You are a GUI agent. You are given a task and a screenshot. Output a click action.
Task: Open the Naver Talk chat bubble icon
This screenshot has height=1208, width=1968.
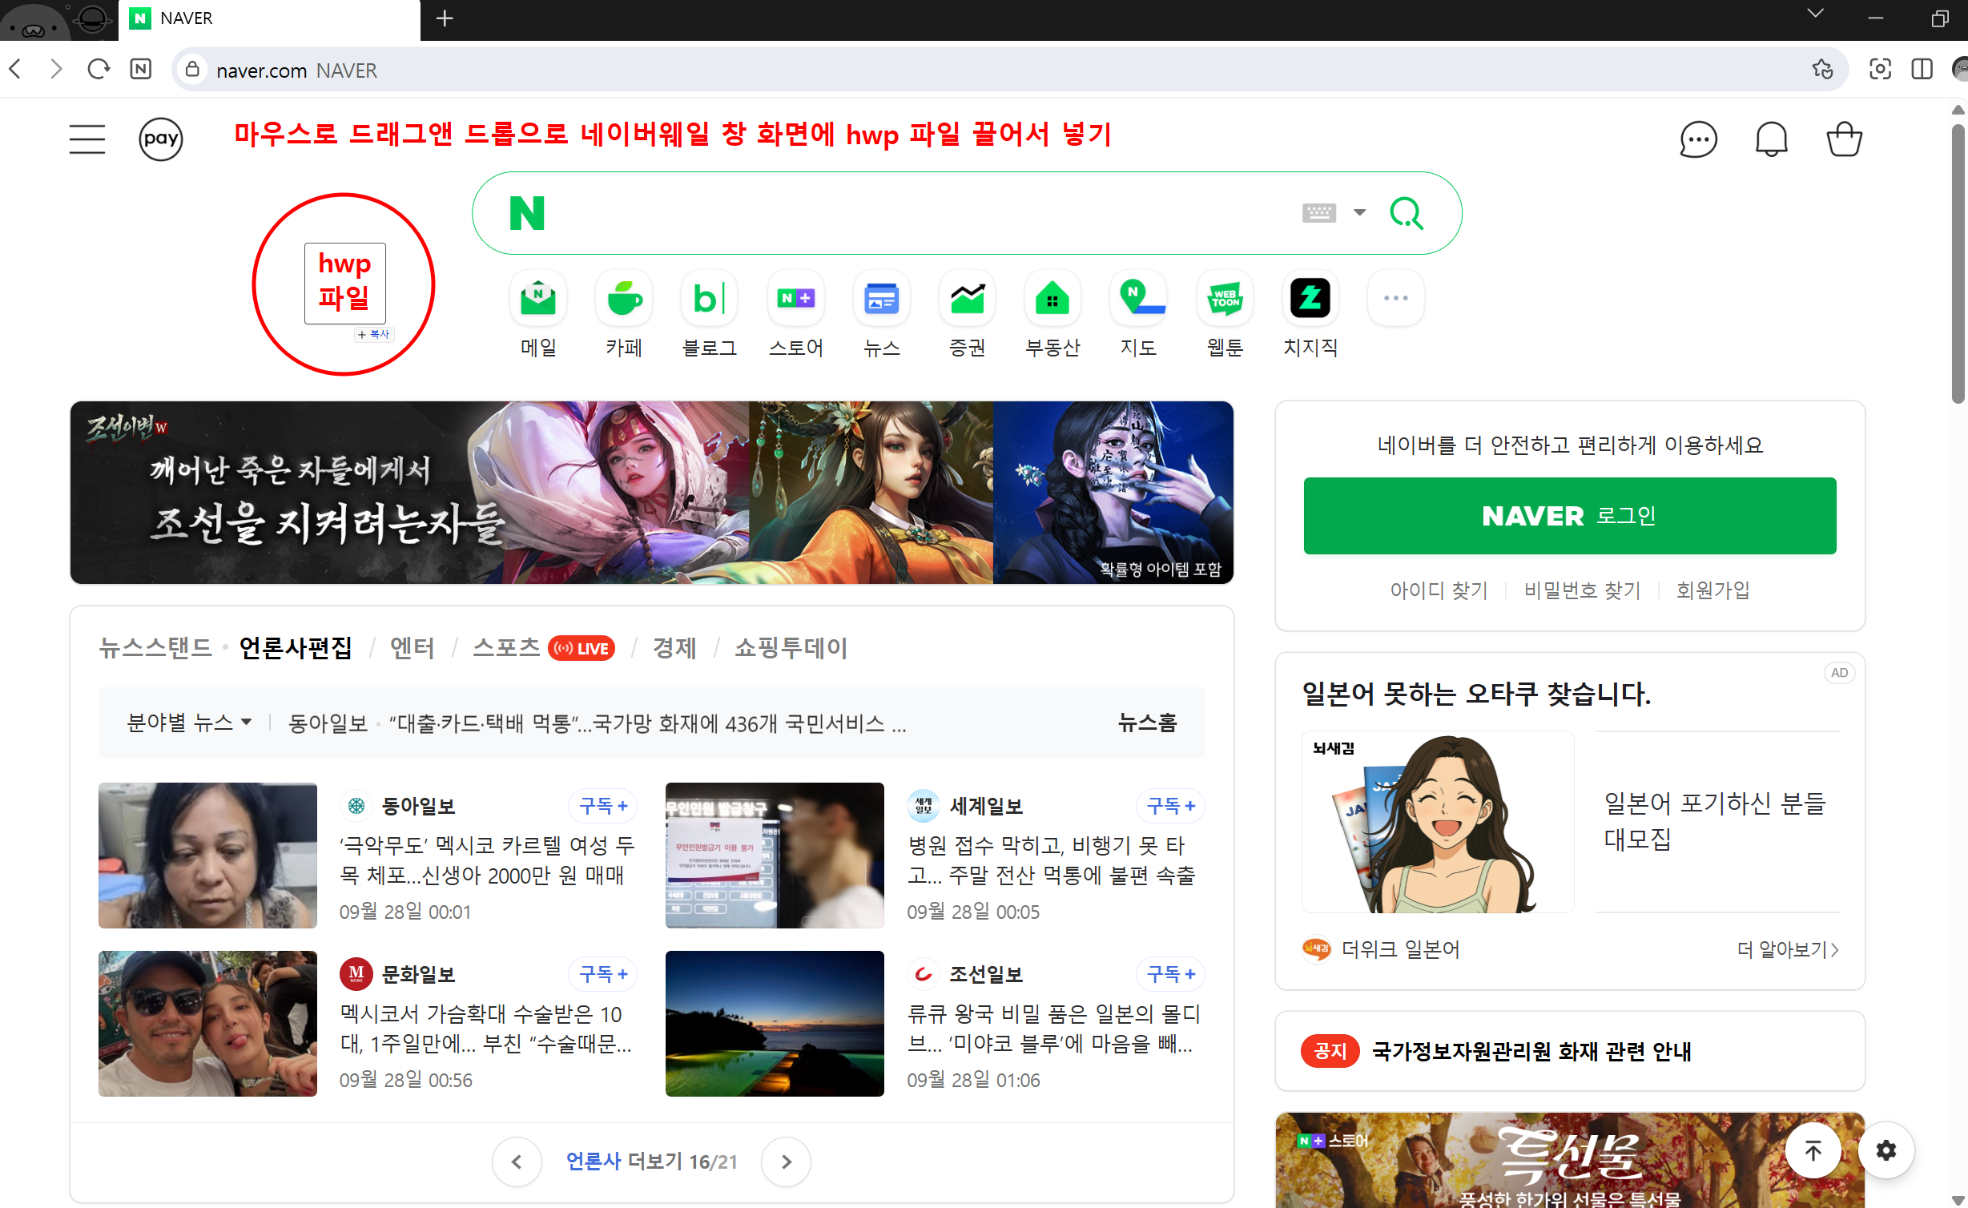tap(1697, 139)
